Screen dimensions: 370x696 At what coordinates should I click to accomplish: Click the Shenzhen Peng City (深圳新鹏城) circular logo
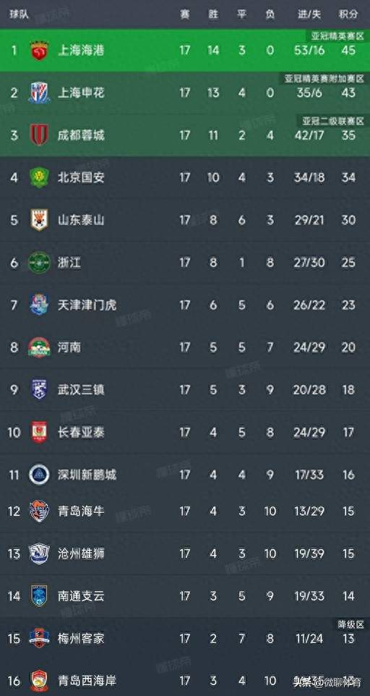[x=39, y=475]
